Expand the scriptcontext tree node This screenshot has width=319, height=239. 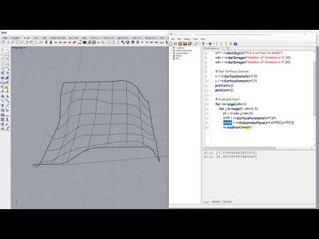tap(171, 53)
